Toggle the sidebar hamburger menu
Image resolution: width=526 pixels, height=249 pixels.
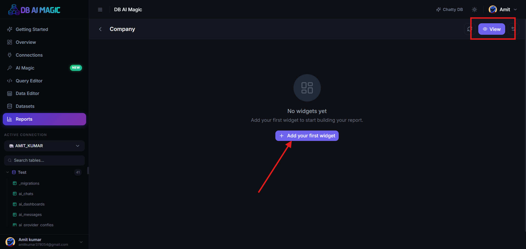click(100, 10)
